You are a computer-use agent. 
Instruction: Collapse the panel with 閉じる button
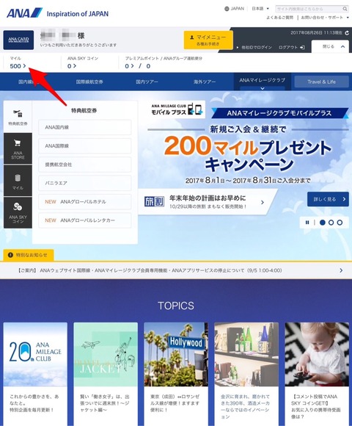330,46
